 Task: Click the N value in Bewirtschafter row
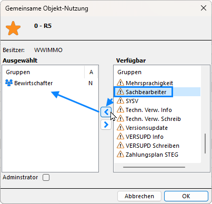90,83
